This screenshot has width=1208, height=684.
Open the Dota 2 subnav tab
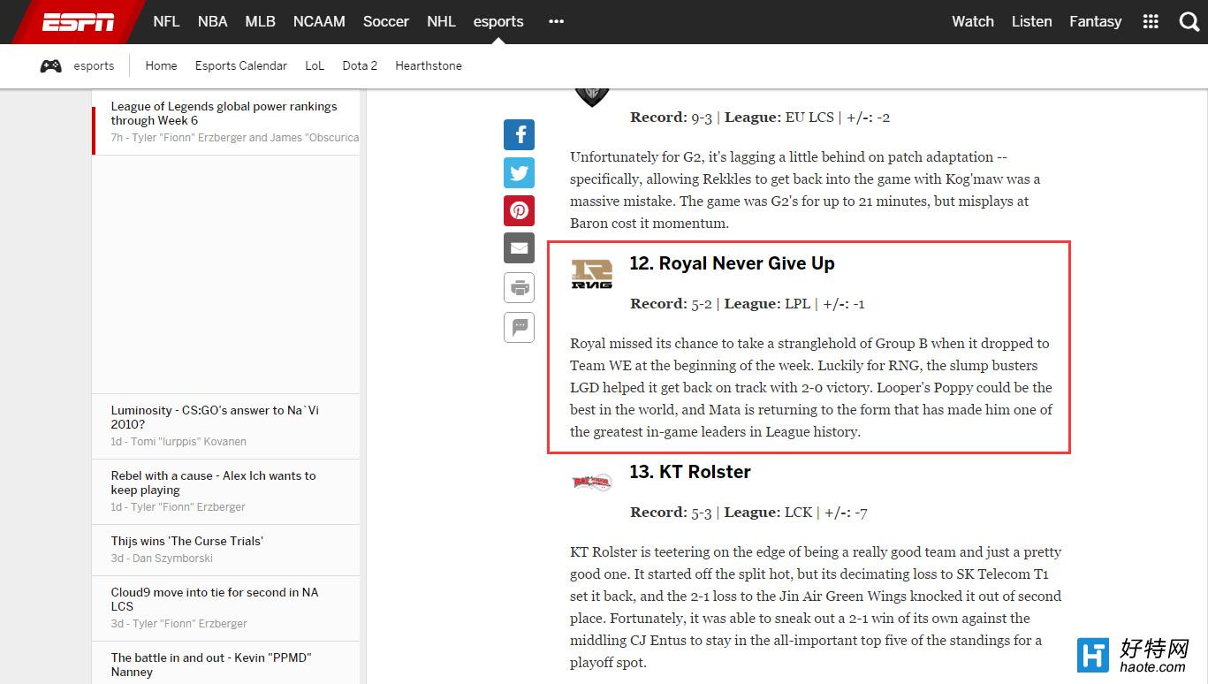[360, 65]
